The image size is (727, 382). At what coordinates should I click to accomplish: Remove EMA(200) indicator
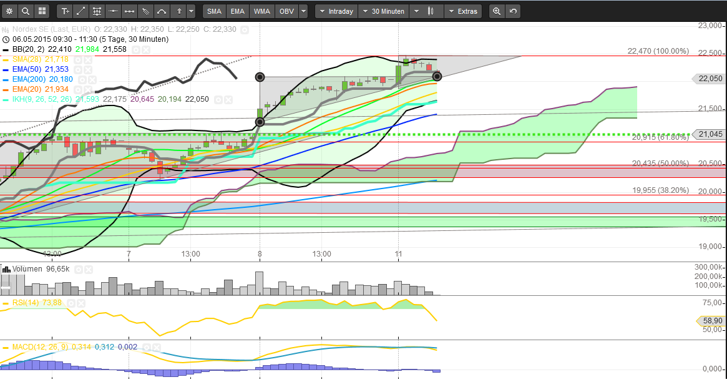point(92,80)
